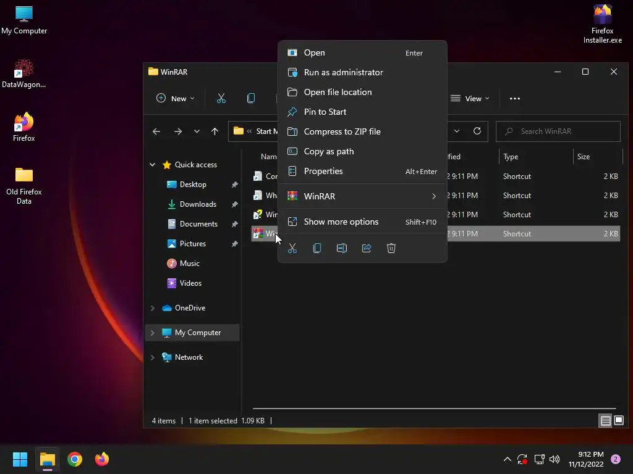This screenshot has width=633, height=474.
Task: Choose Compress to ZIP file
Action: [362, 132]
